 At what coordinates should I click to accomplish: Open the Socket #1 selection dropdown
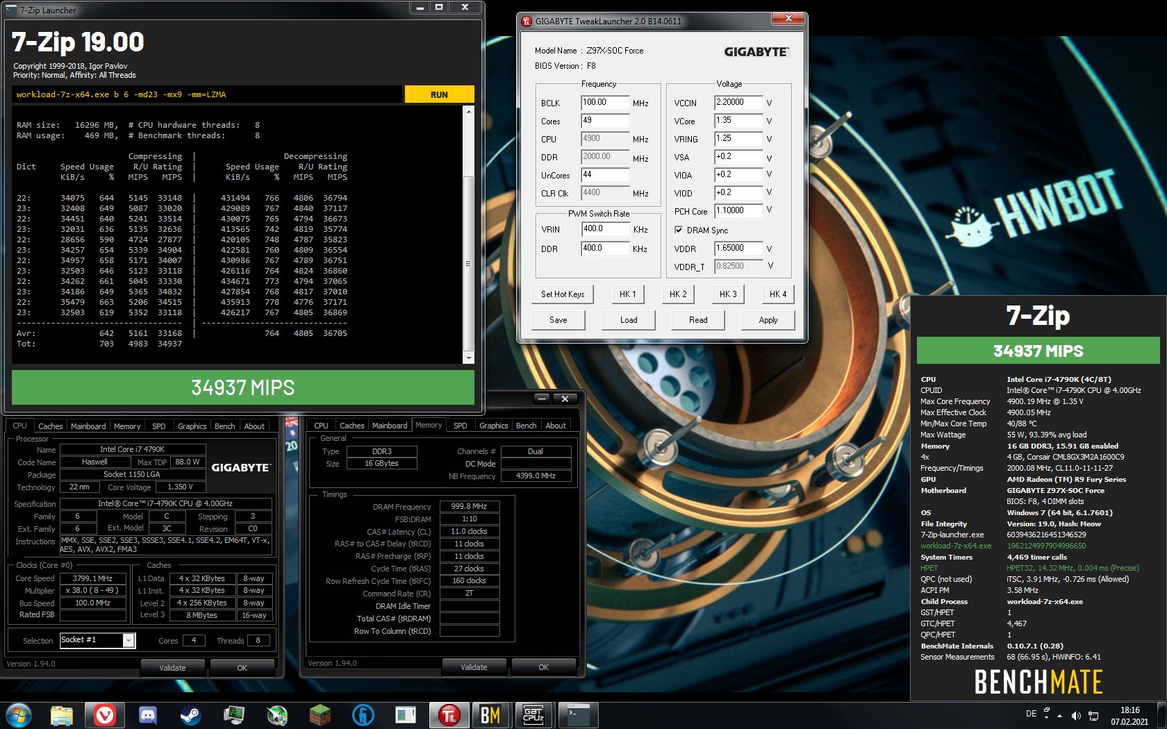tap(129, 640)
